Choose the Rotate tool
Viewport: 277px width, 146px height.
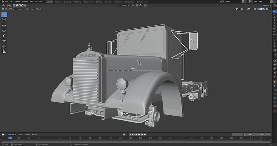[4, 30]
